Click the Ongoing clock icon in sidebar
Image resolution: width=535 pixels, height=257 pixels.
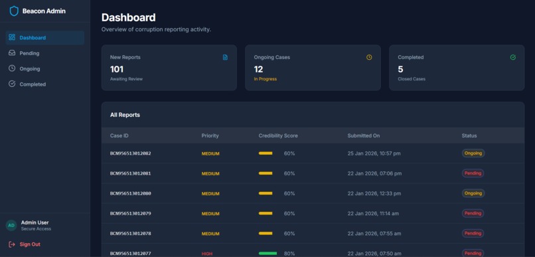pyautogui.click(x=12, y=68)
